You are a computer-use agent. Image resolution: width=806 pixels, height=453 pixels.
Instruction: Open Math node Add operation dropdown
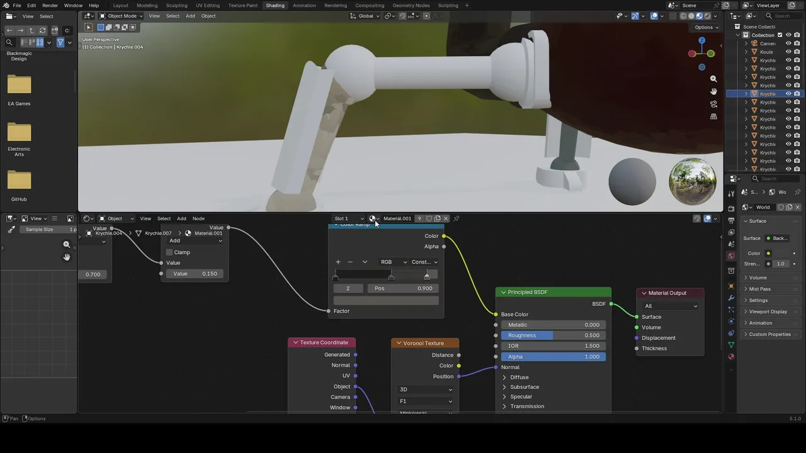point(195,240)
